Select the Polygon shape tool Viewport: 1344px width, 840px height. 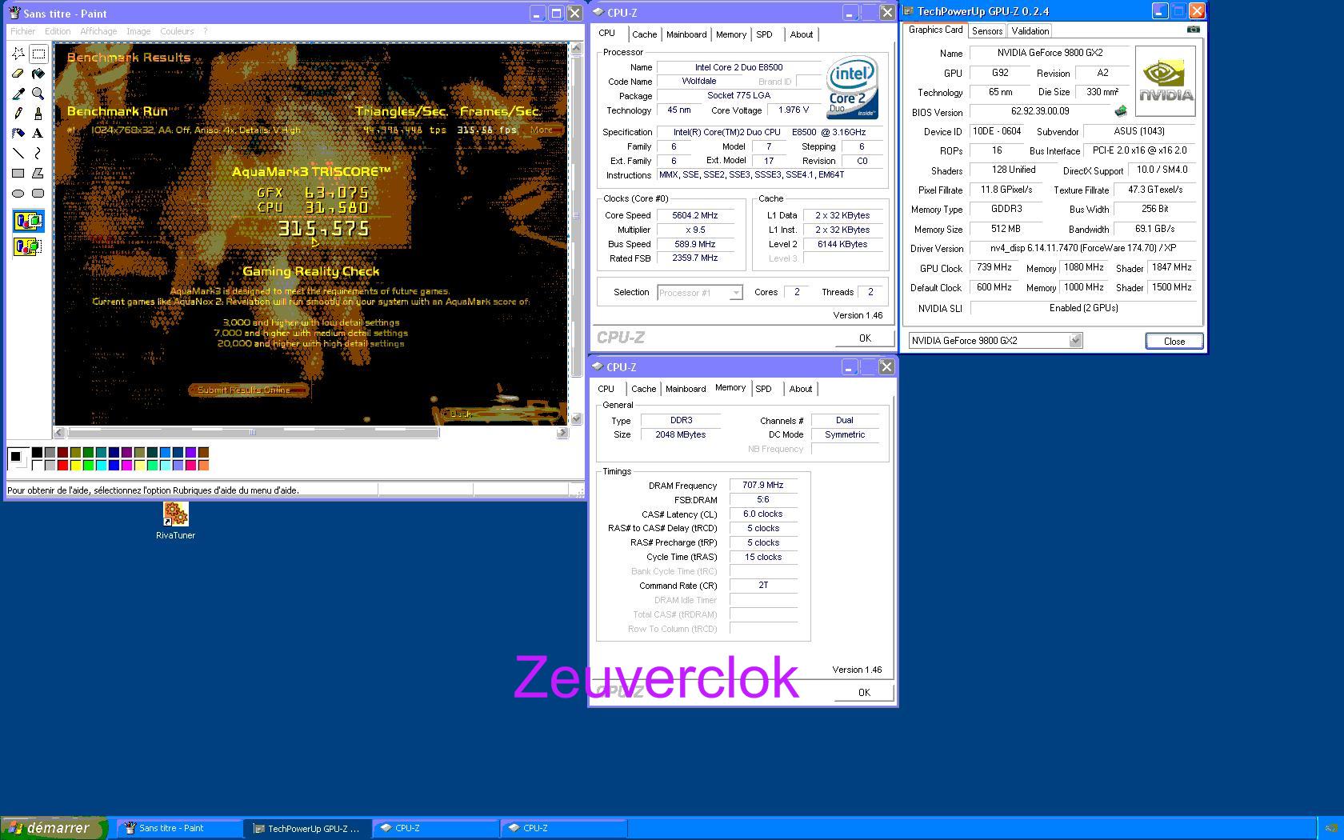[38, 173]
